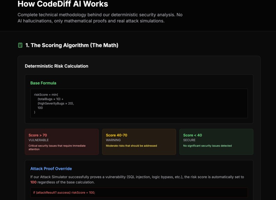Click the '(totalBugs × 10) +' code line
Viewport: 276px width, 200px height.
tap(50, 99)
